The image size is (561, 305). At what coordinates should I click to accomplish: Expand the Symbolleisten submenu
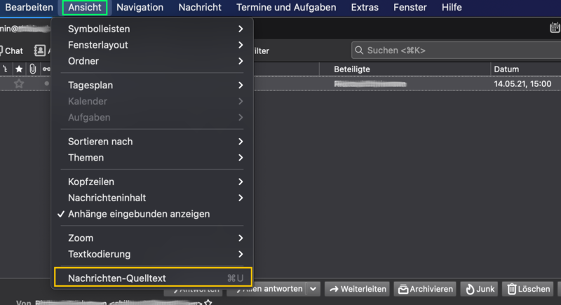(x=153, y=29)
